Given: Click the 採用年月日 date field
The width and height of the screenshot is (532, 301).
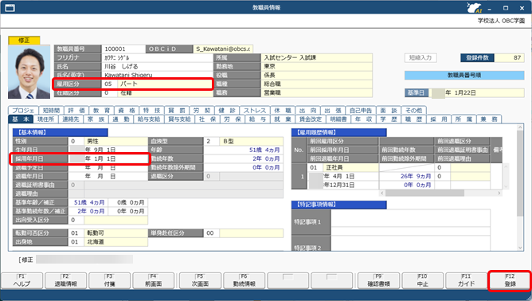Looking at the screenshot, I should (x=108, y=158).
